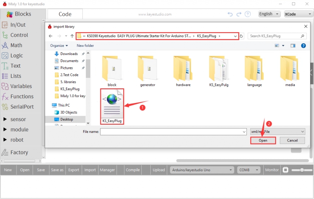Screen dimensions: 314x199
Task: Select the hardware folder
Action: click(183, 72)
